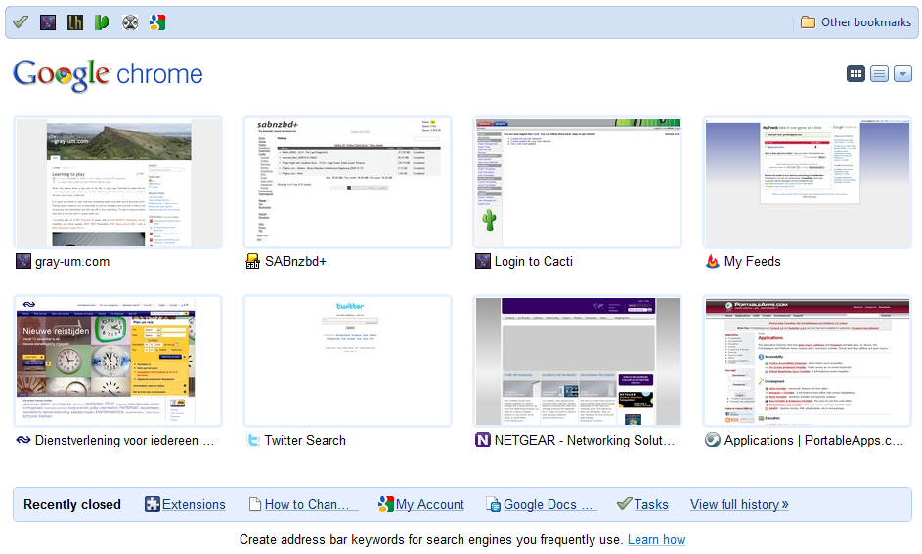Open the gray-um.com thumbnail

[118, 183]
